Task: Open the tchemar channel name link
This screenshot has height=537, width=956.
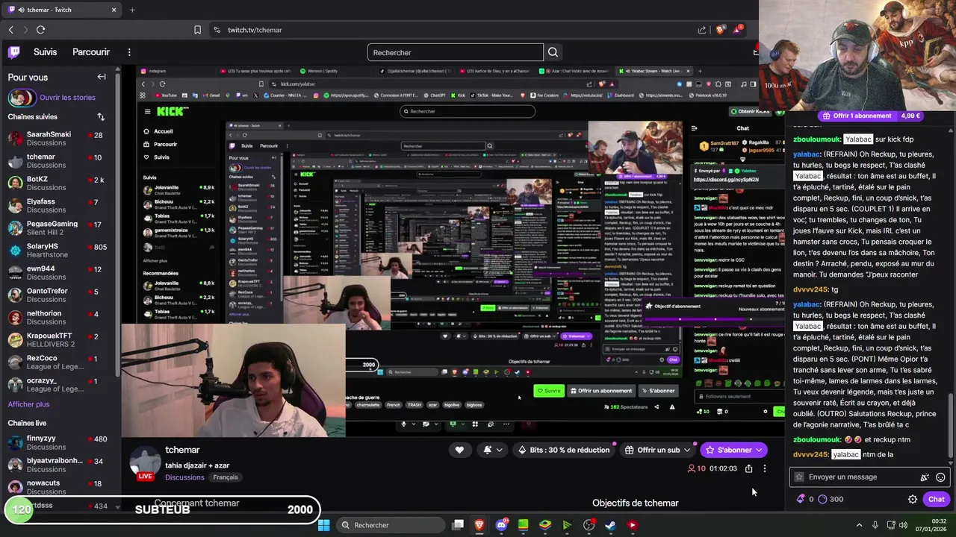Action: tap(182, 450)
